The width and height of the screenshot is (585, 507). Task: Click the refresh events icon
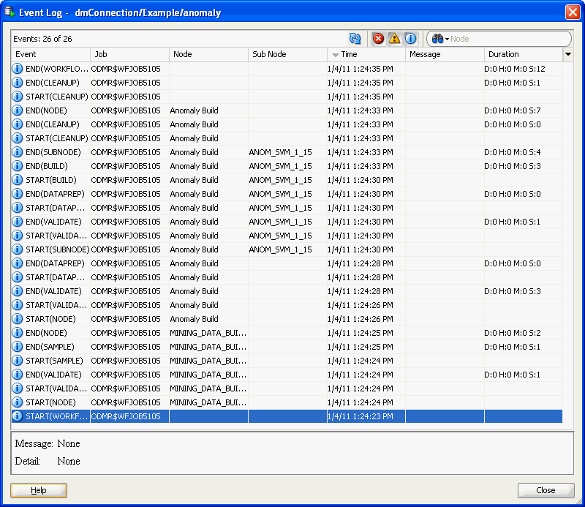[x=355, y=39]
